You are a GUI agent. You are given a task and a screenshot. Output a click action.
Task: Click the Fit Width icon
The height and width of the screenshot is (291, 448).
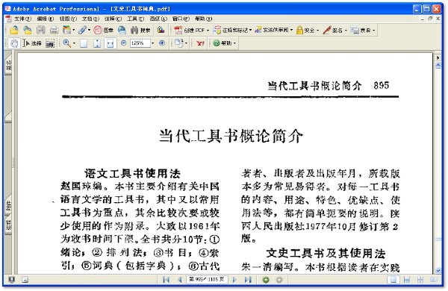coord(111,43)
